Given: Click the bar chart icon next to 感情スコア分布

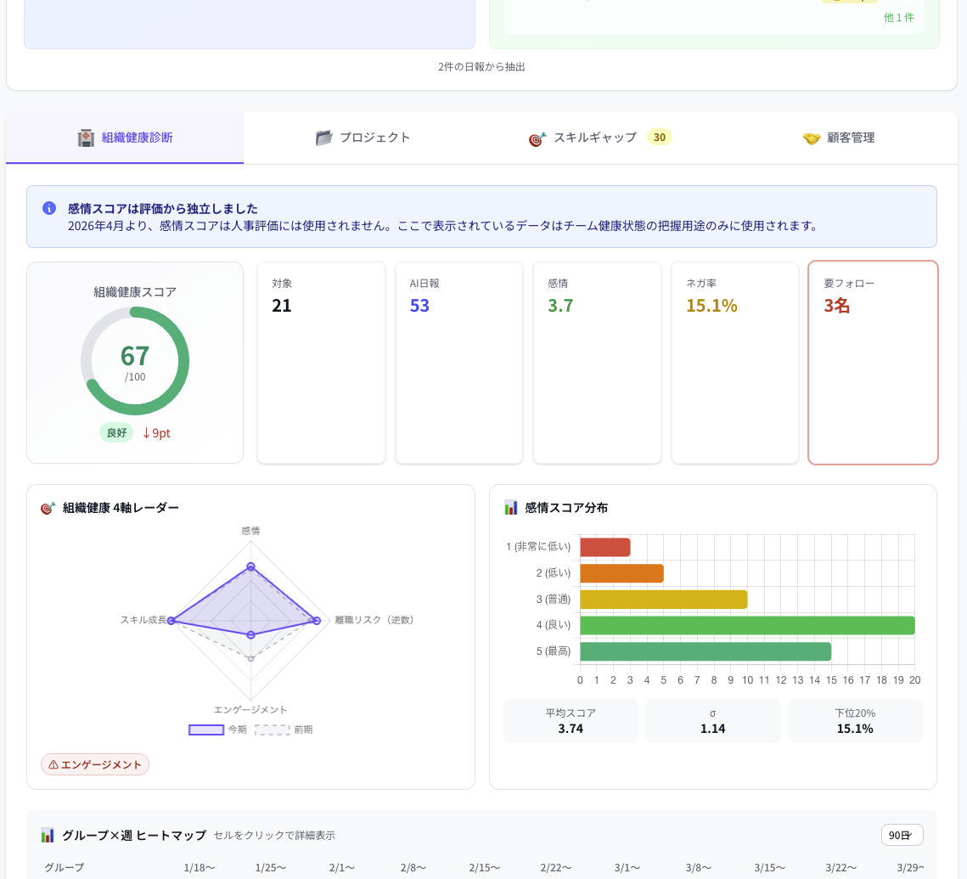Looking at the screenshot, I should coord(511,508).
